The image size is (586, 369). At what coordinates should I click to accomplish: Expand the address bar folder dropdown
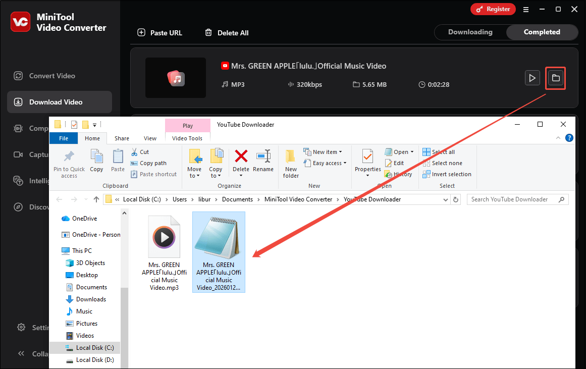pyautogui.click(x=445, y=199)
